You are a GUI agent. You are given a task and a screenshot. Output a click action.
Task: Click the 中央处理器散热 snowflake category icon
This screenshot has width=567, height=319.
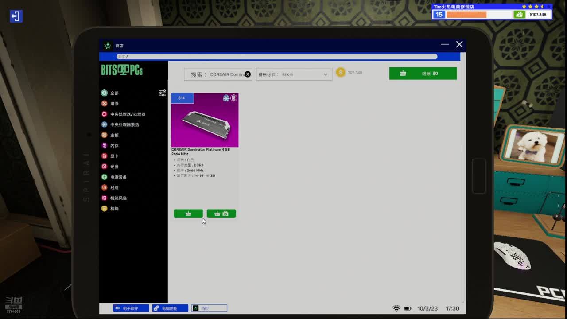click(104, 124)
